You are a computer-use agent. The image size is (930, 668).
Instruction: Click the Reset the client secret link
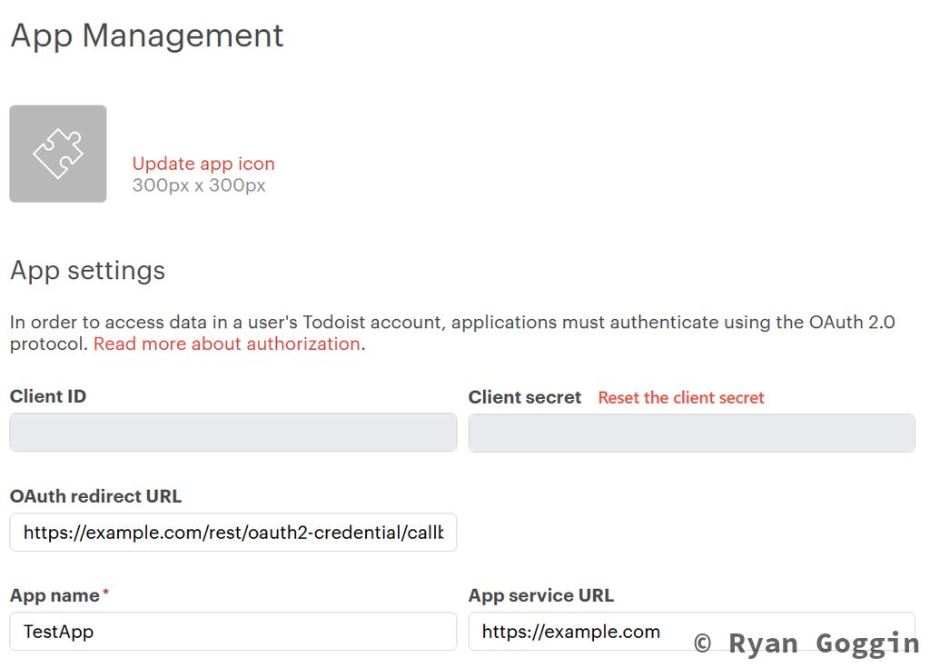[681, 397]
